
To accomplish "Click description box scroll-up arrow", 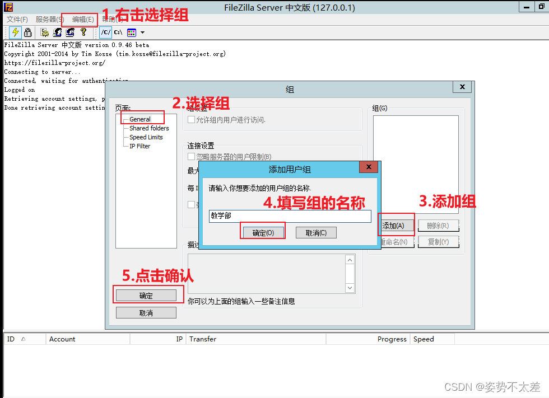I will click(x=350, y=260).
